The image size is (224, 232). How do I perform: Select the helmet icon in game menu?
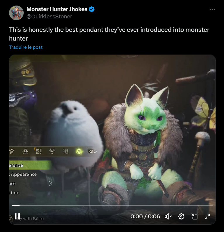point(25,151)
